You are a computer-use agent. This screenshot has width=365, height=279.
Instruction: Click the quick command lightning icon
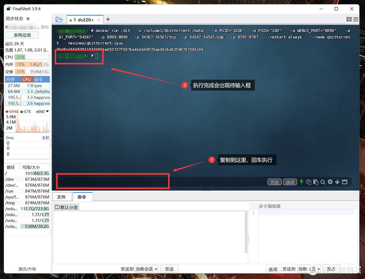click(301, 182)
